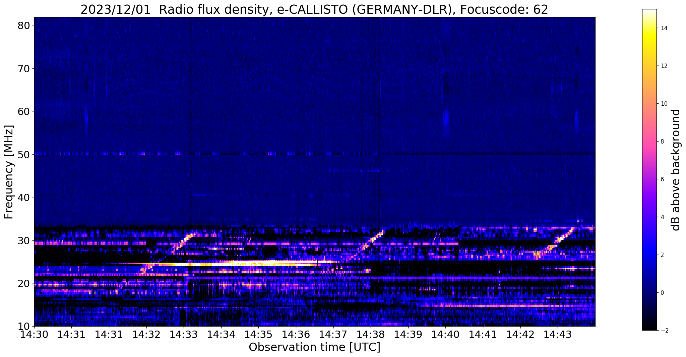Click the 'dB above background' colorbar label

coord(676,170)
